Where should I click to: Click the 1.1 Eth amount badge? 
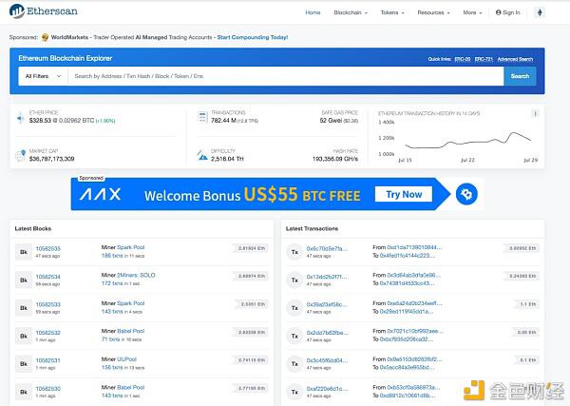tap(528, 304)
